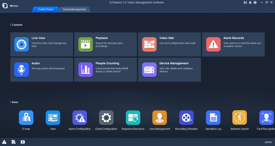Click the Common section heading

click(x=17, y=25)
